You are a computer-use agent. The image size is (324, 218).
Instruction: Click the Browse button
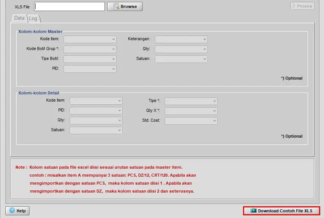point(125,6)
